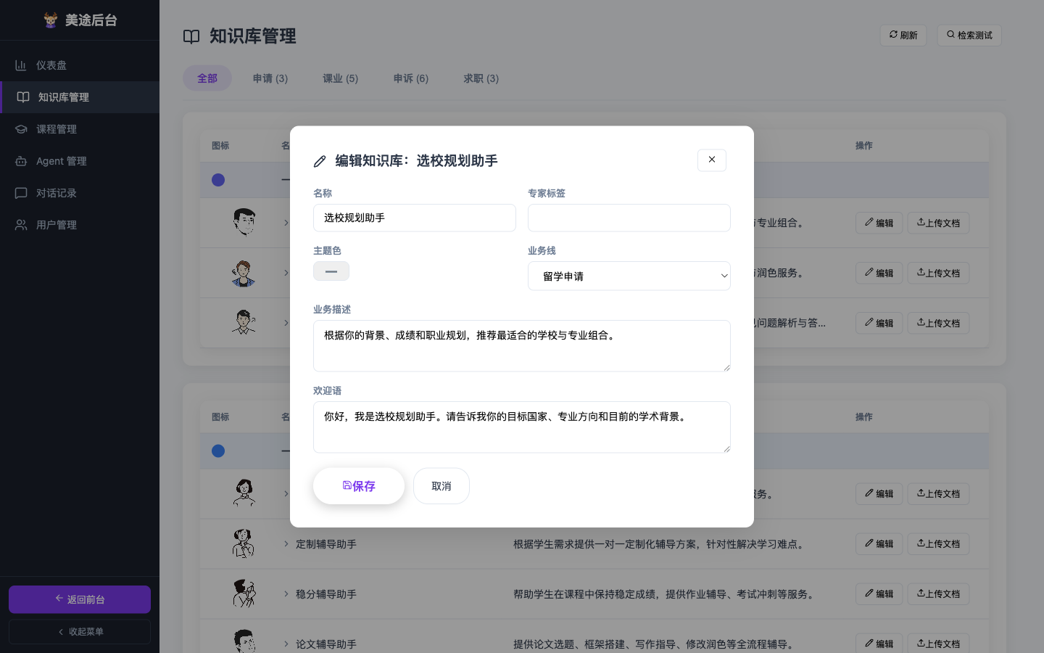Expand the 论文辅导助手 row chevron

tap(286, 644)
